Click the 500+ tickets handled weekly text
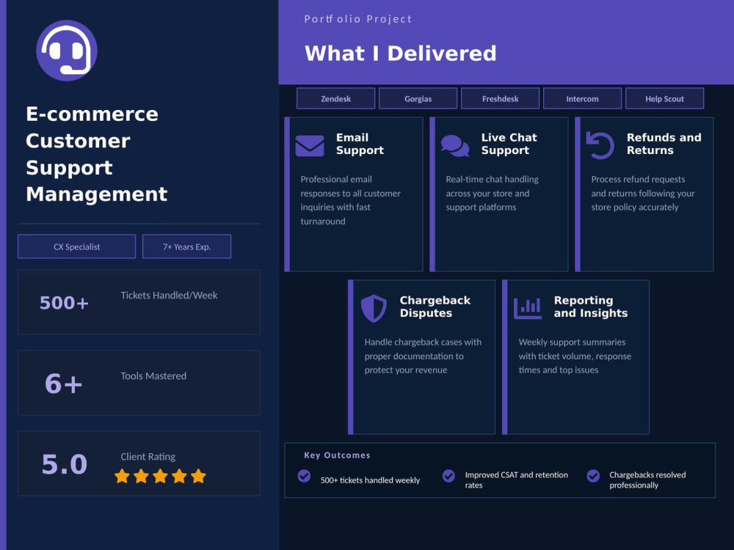 coord(370,480)
